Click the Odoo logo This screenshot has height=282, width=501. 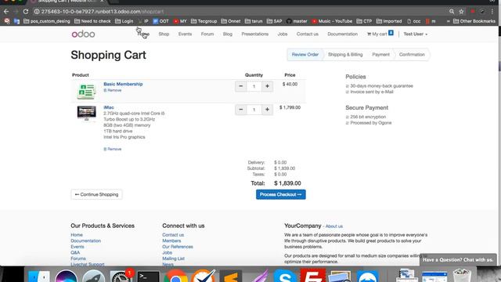click(83, 34)
